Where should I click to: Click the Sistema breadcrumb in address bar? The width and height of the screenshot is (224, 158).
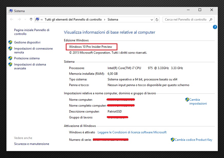click(113, 20)
